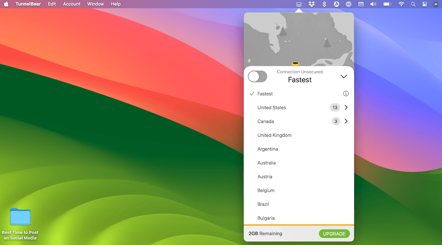Check the battery status icon
Viewport: 442px width, 245px height.
click(387, 4)
